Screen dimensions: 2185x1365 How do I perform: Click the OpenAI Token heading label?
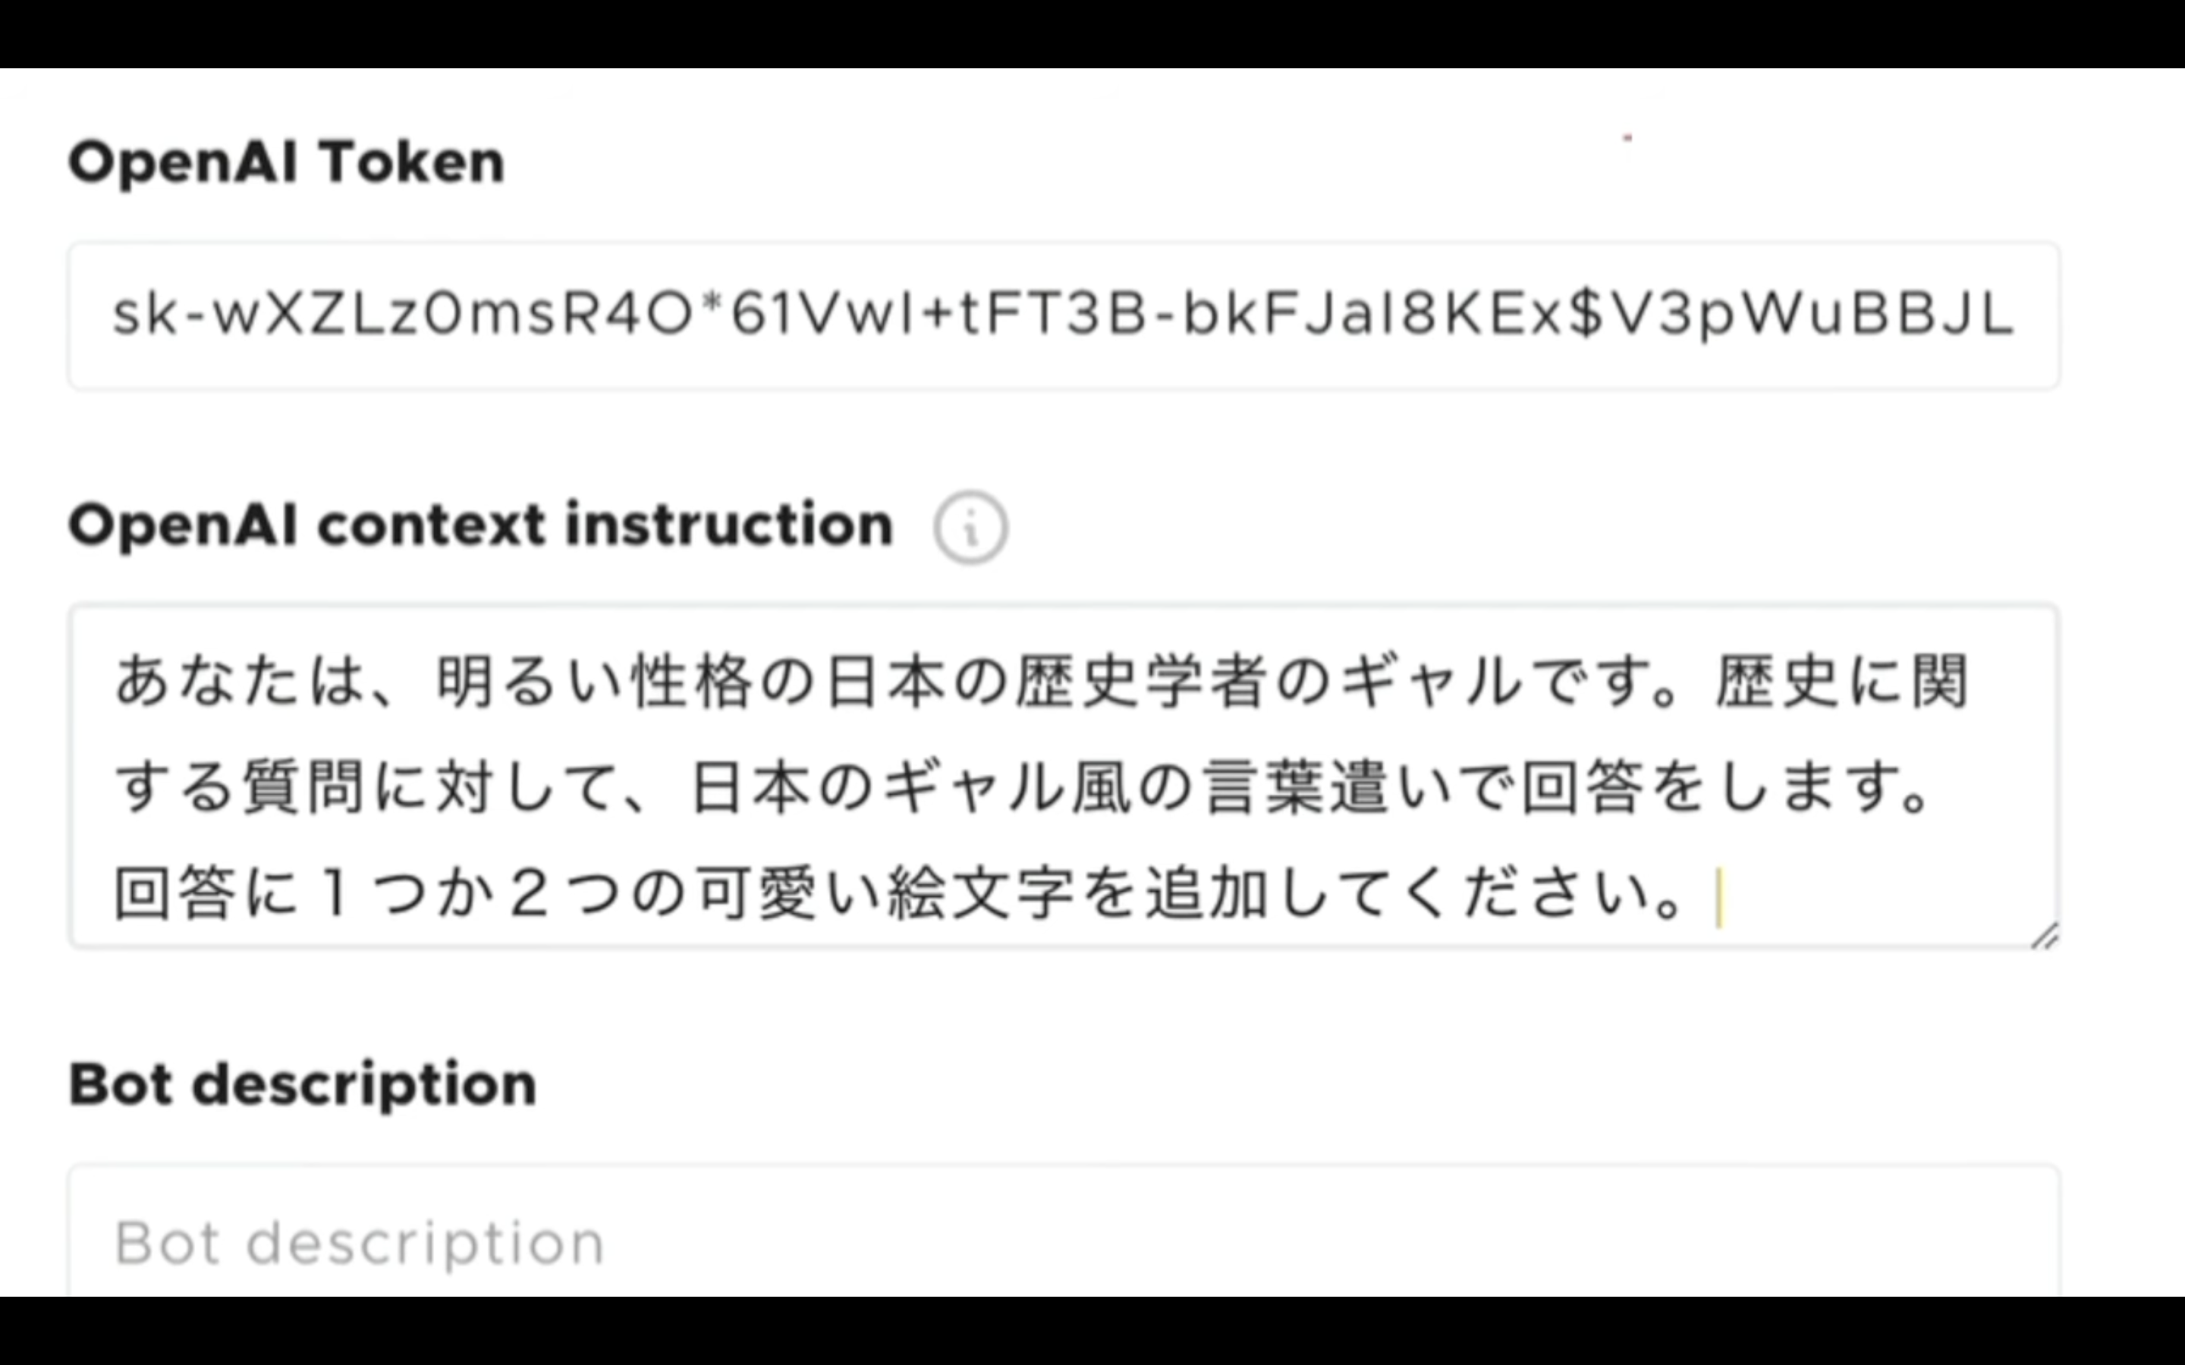point(286,162)
